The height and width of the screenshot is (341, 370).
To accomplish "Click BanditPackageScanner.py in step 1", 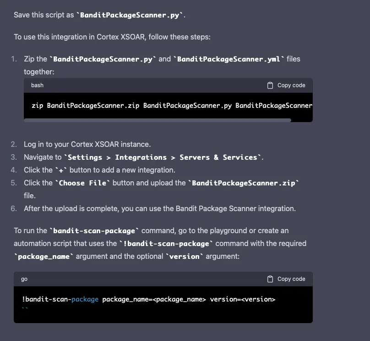I will (x=103, y=59).
